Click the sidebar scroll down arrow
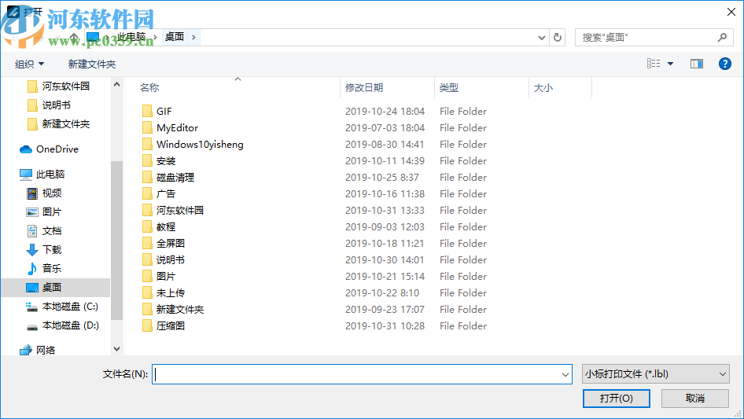 click(116, 349)
